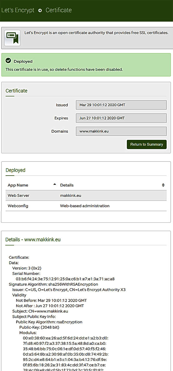The image size is (173, 371).
Task: Click the Domains field label
Action: coord(60,131)
